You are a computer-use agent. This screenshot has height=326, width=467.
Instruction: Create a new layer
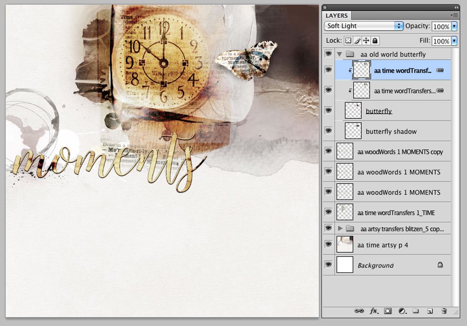pos(430,311)
